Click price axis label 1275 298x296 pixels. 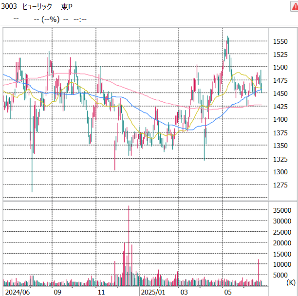[280, 185]
